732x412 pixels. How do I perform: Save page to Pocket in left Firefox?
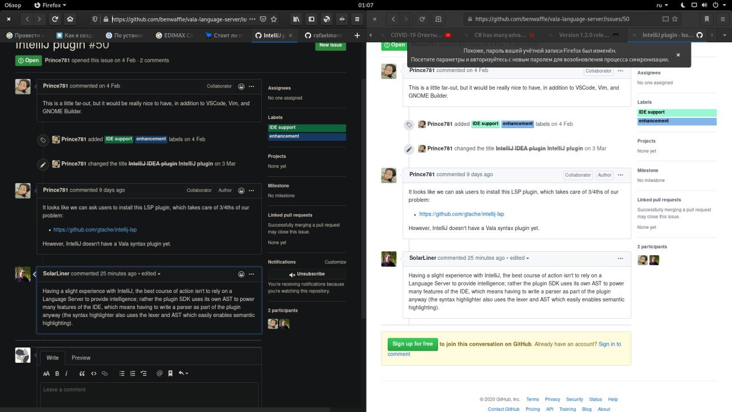pos(264,19)
